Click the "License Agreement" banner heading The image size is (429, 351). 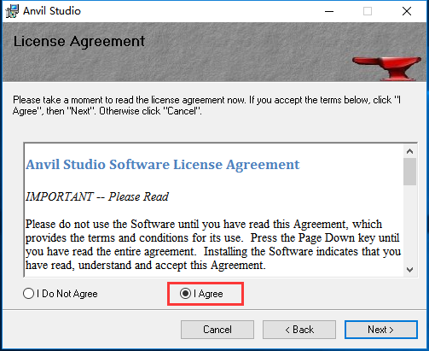[x=79, y=42]
